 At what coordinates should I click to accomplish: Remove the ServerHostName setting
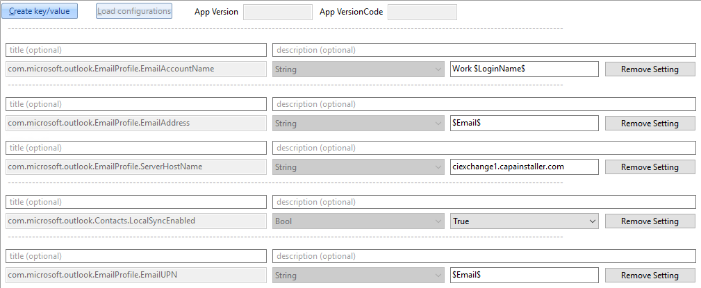click(x=650, y=167)
